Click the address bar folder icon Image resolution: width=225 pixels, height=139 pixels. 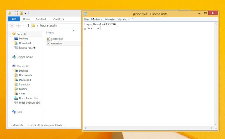tap(34, 25)
